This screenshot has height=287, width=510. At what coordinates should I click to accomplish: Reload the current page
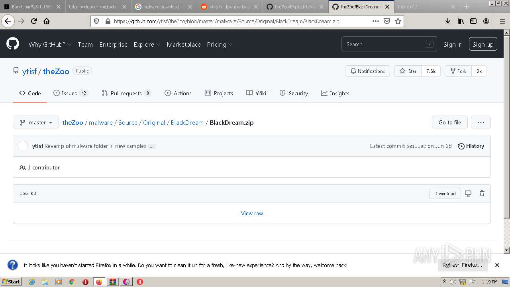pyautogui.click(x=34, y=21)
